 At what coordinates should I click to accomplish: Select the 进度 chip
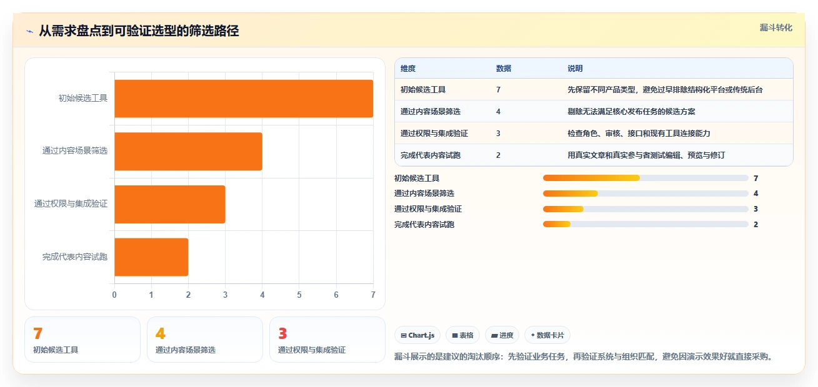tap(502, 335)
